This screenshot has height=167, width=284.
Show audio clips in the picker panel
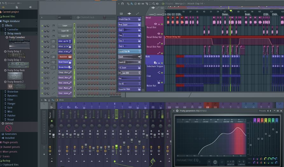click(129, 14)
